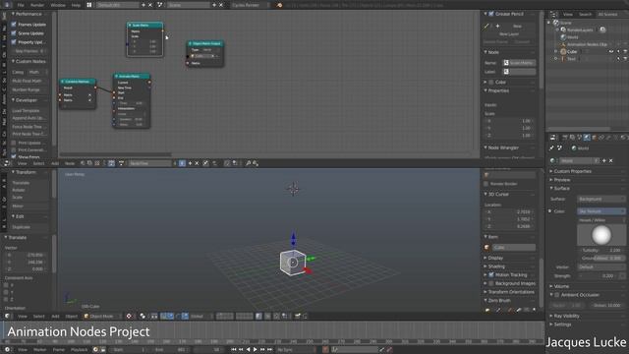The image size is (629, 354).
Task: Toggle Cube visibility eye icon in outliner
Action: [x=611, y=52]
